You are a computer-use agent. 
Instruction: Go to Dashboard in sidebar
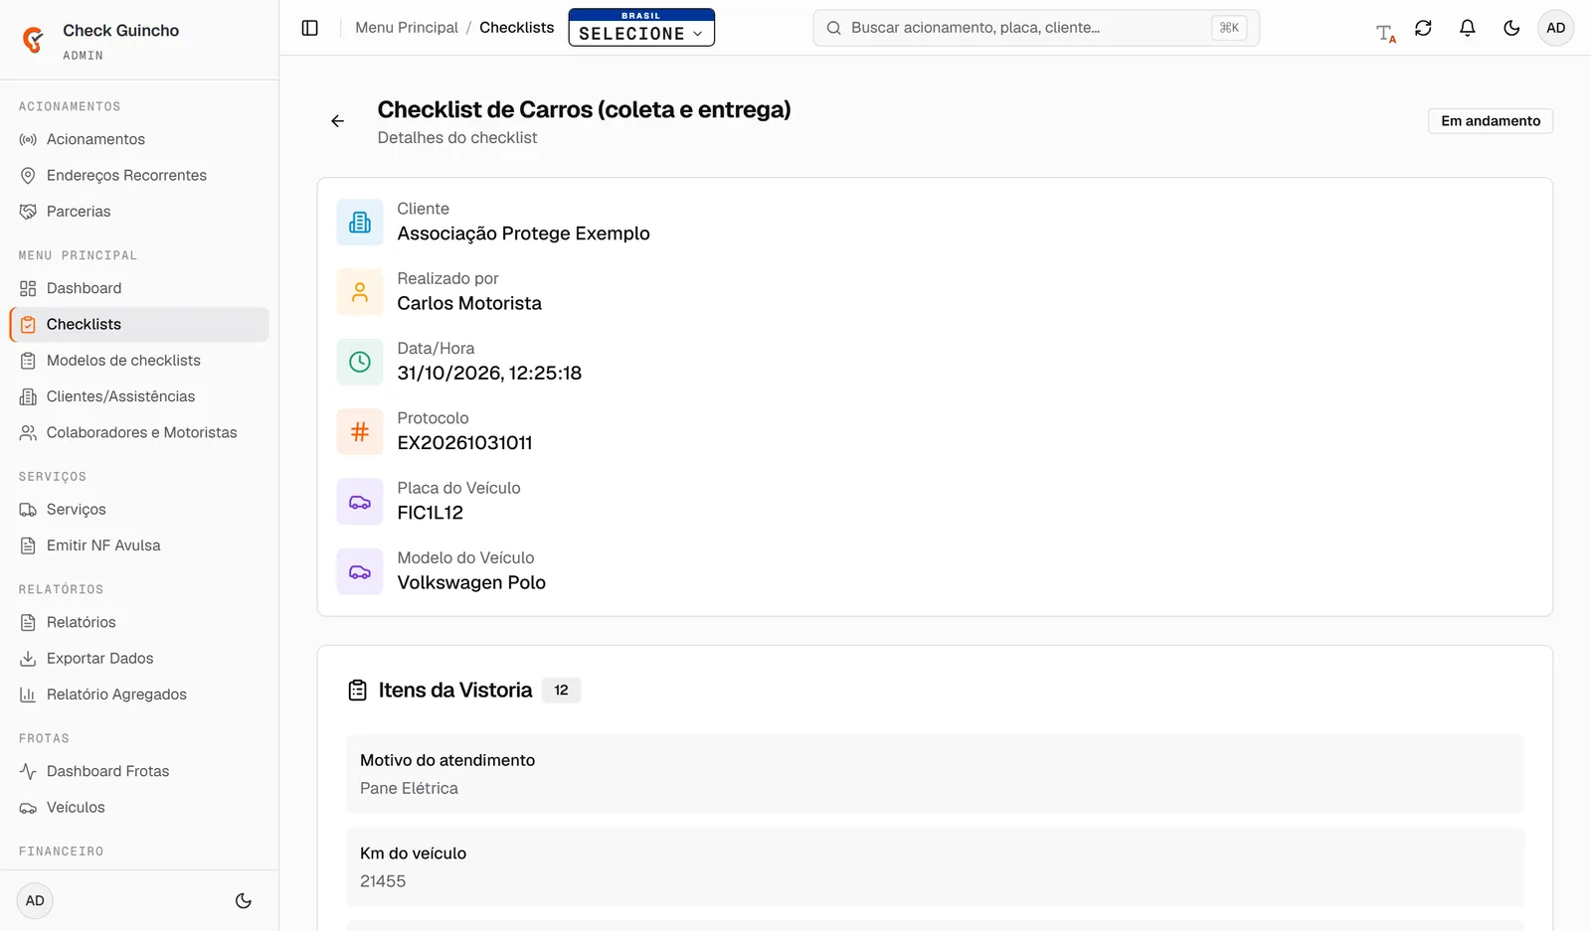pos(139,288)
